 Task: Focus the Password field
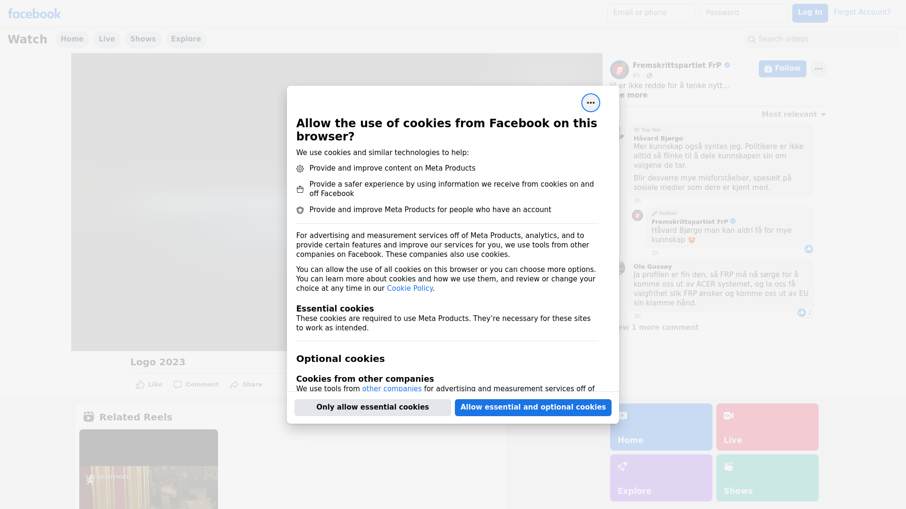[x=744, y=13]
